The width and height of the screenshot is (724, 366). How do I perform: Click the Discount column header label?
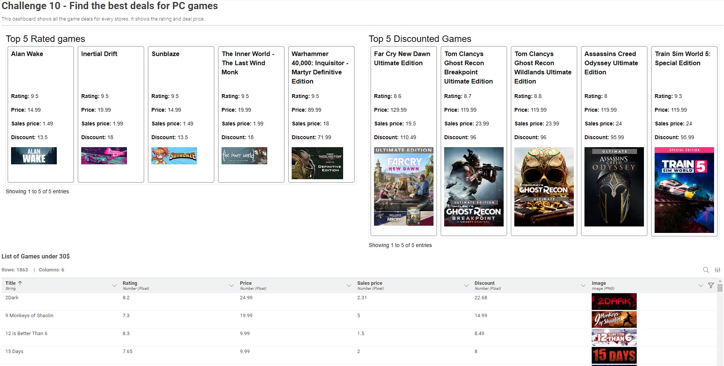(484, 283)
